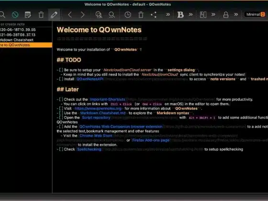Create a new note with the note-pencil icon
Viewport: 268px width, 201px height.
tap(28, 15)
